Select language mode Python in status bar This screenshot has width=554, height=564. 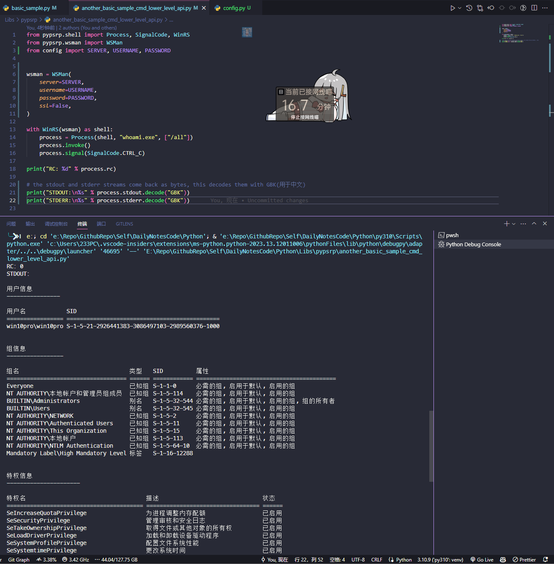(x=400, y=559)
